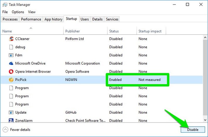The width and height of the screenshot is (208, 137).
Task: Click the Disabled status of CCleaner
Action: pos(116,39)
